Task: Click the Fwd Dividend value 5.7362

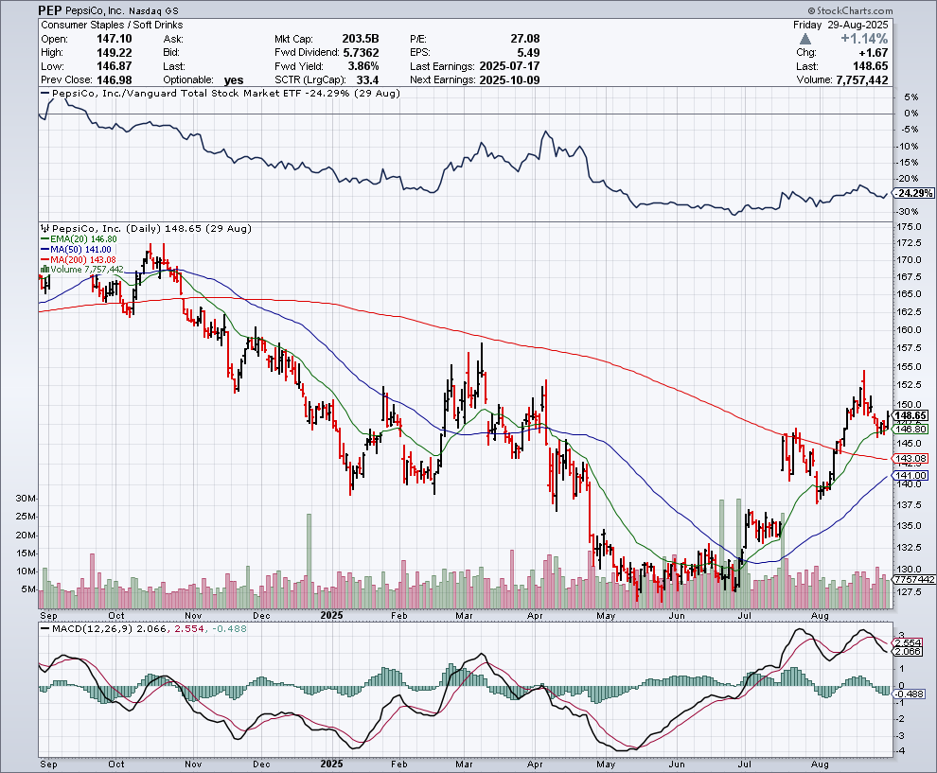Action: click(361, 53)
